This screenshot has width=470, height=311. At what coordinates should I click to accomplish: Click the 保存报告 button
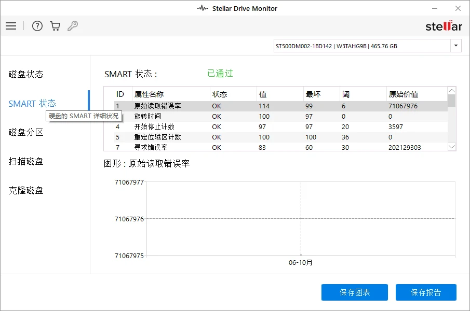point(425,292)
